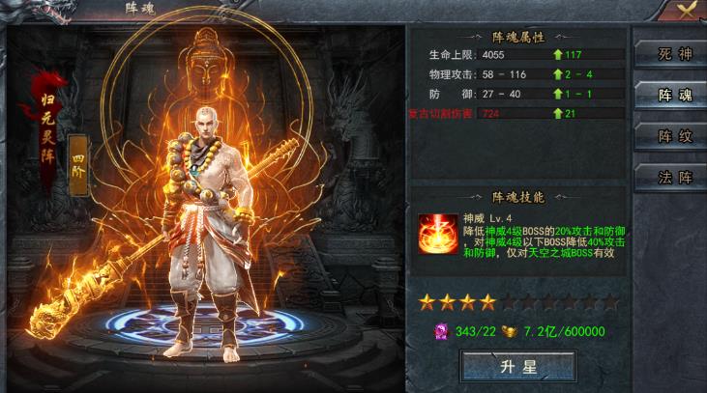Click the 升星 upgrade button
Image resolution: width=707 pixels, height=393 pixels.
(518, 367)
